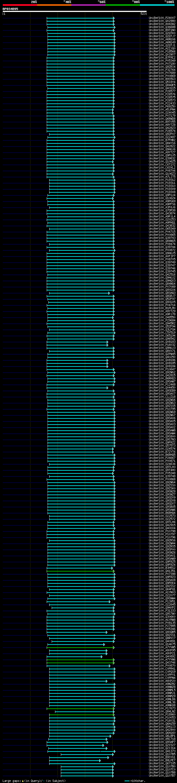
Task: Click green alignment bar of UniRef100_P17673
Action: [x=80, y=709]
